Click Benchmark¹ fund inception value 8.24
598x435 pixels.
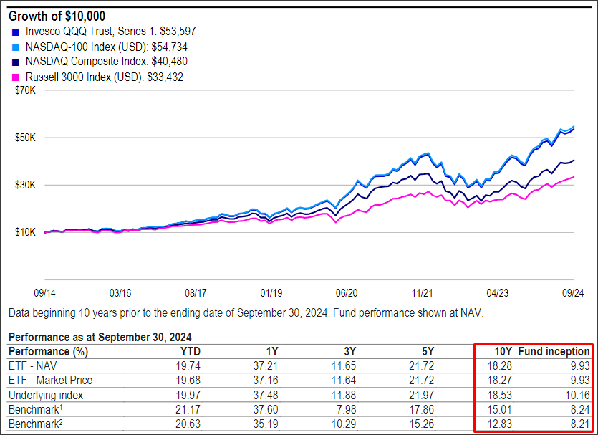coord(581,409)
